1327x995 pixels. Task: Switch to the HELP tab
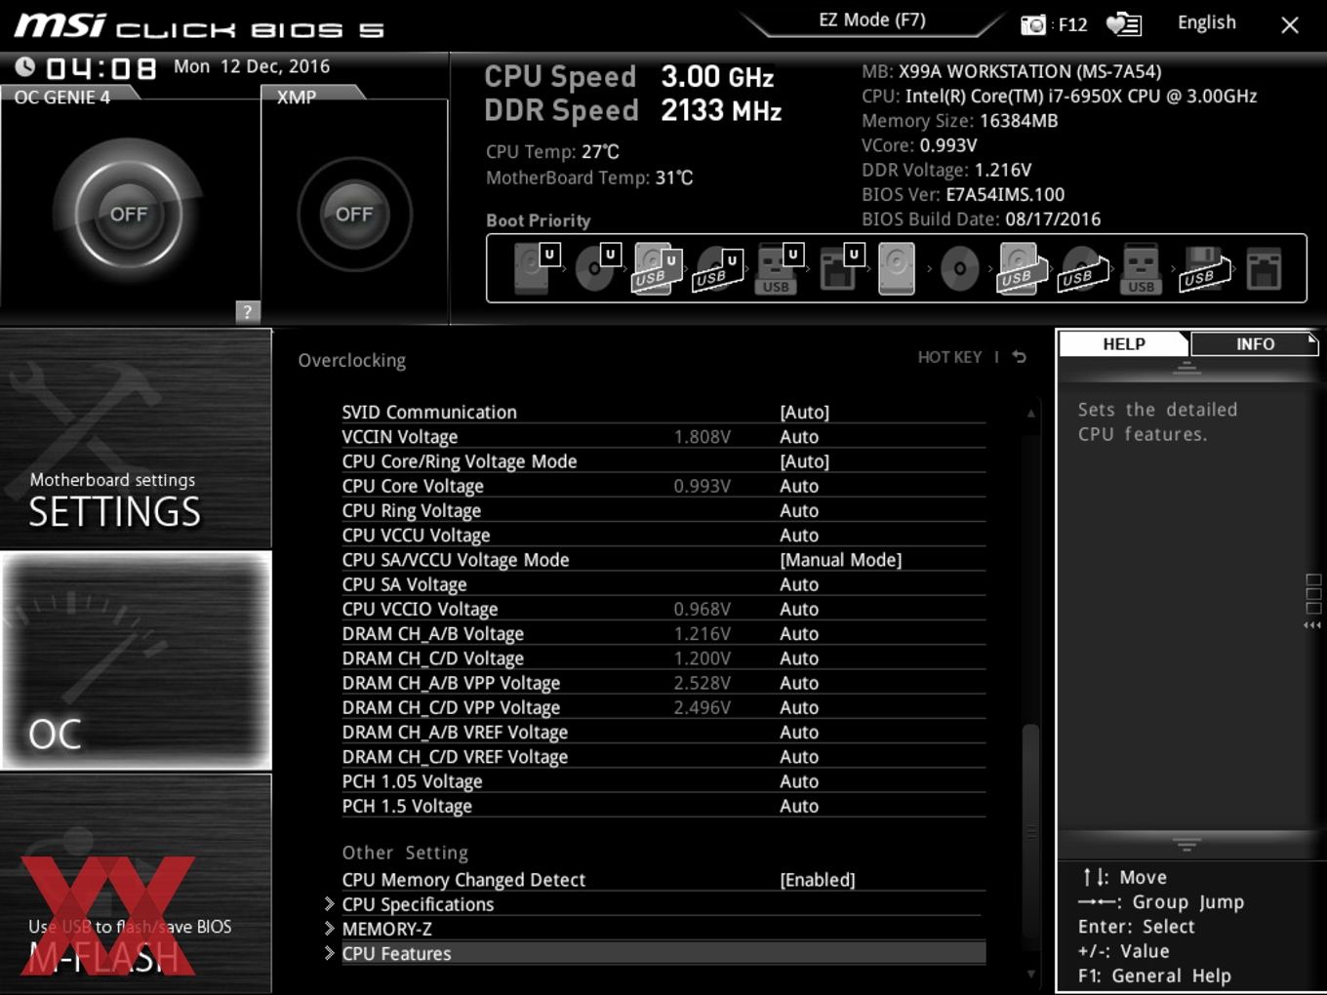tap(1123, 343)
